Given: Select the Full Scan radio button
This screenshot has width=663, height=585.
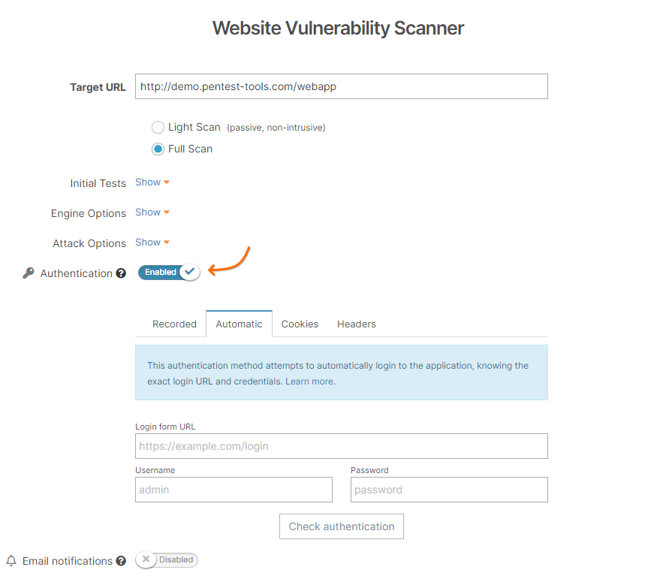Looking at the screenshot, I should point(158,149).
